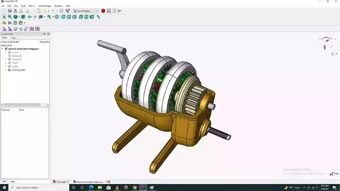Open the workbench selector showing Curved Shapes
340x191 pixels.
point(86,11)
